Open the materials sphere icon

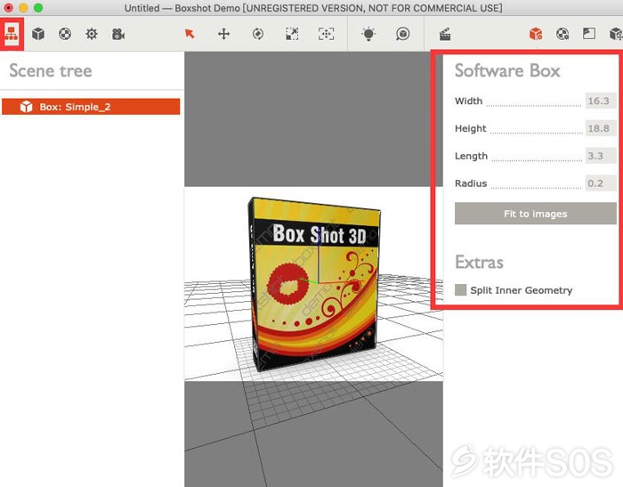click(x=65, y=34)
